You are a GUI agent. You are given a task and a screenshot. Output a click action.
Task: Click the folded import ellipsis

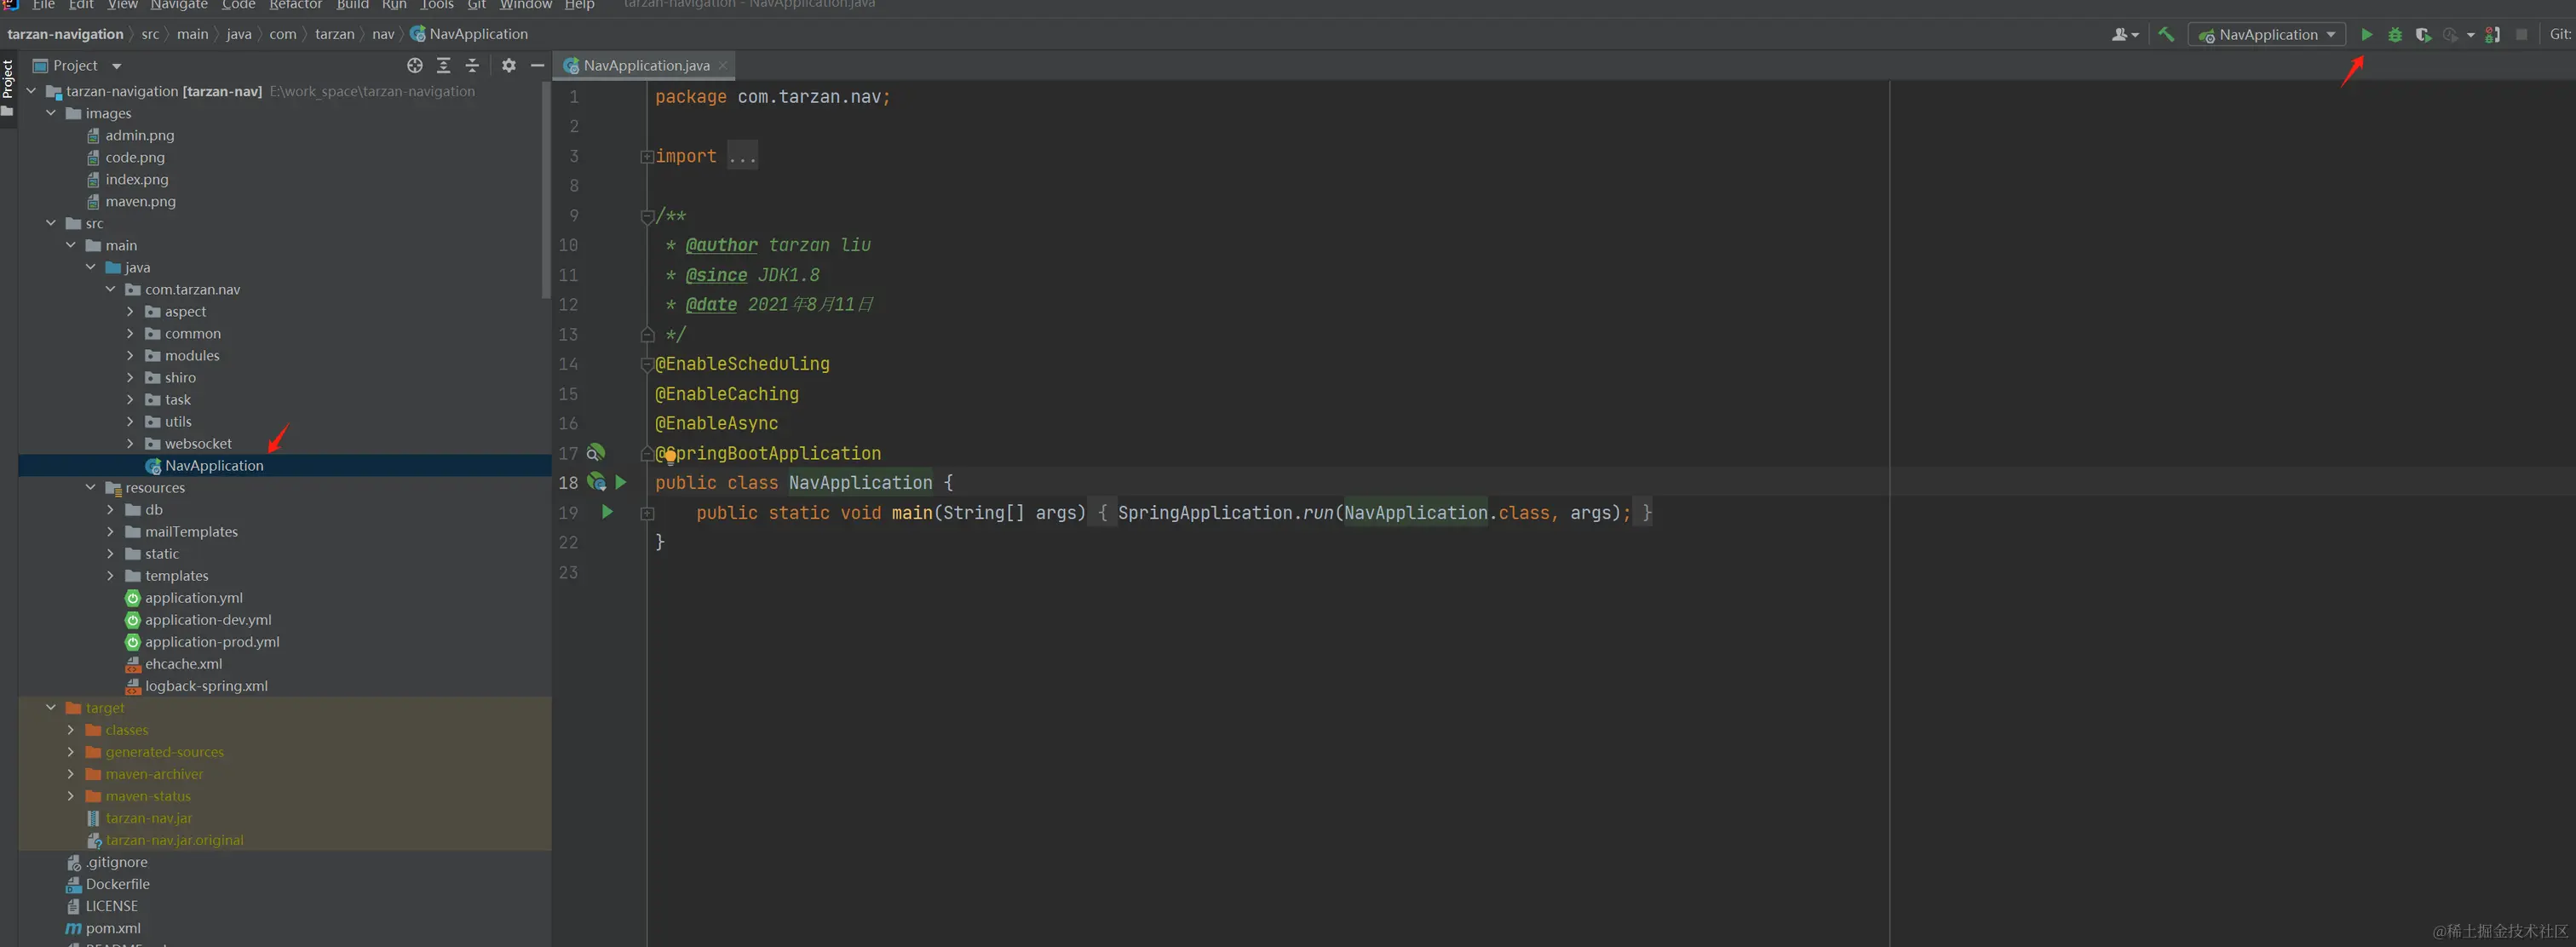[742, 156]
